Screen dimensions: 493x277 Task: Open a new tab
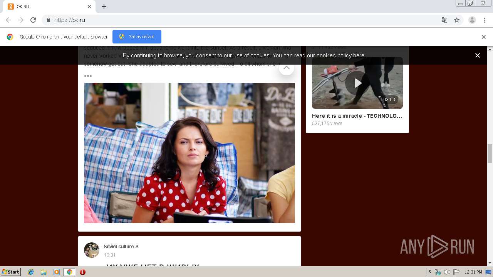(x=104, y=7)
